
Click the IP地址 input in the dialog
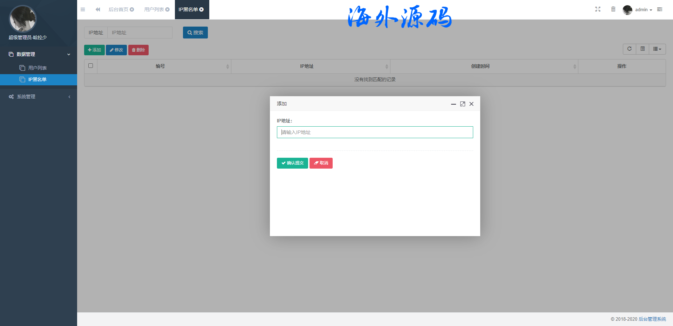coord(375,132)
